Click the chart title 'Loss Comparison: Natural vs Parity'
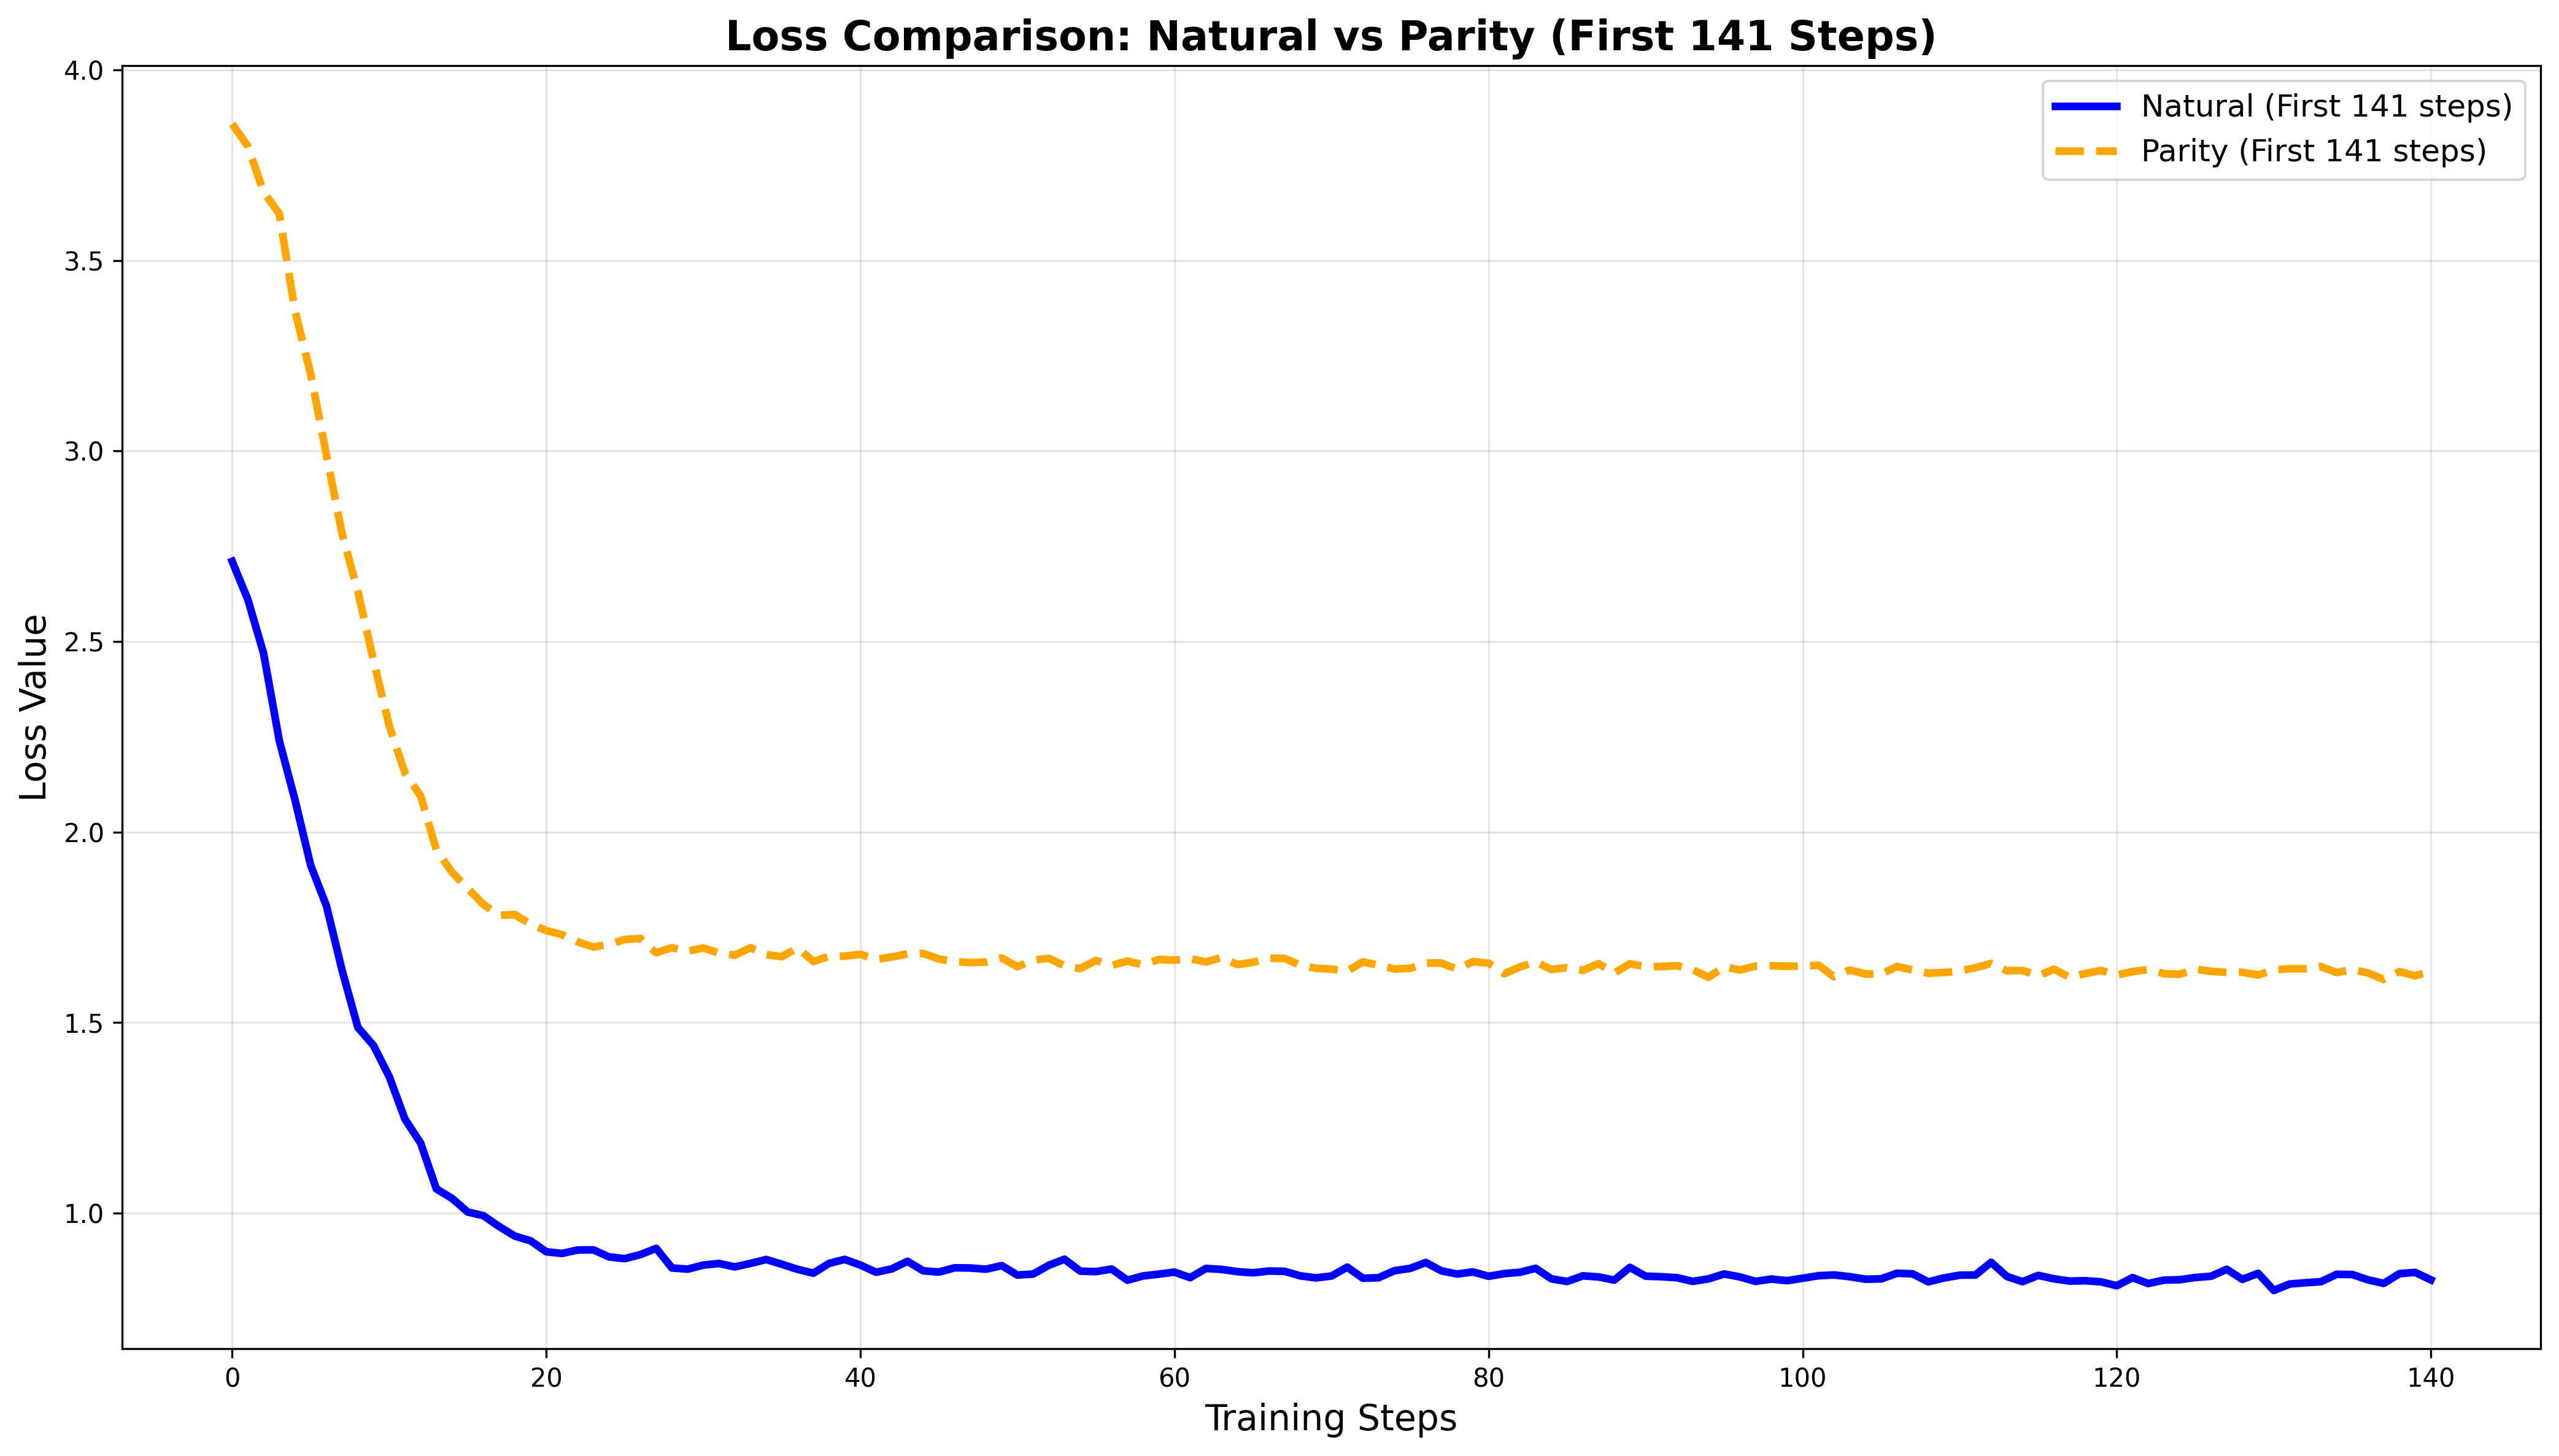The width and height of the screenshot is (2559, 1456). pos(1330,37)
